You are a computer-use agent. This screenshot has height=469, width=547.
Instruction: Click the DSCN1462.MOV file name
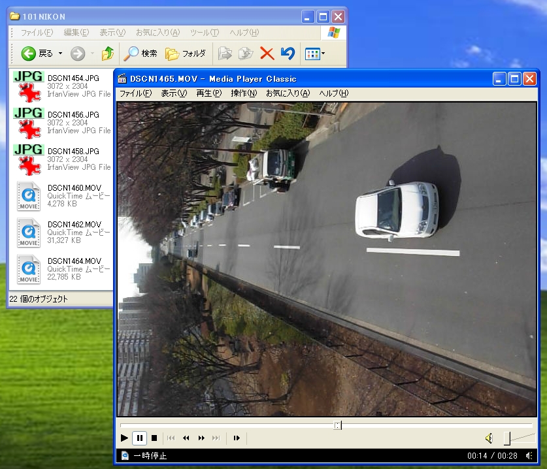point(75,225)
